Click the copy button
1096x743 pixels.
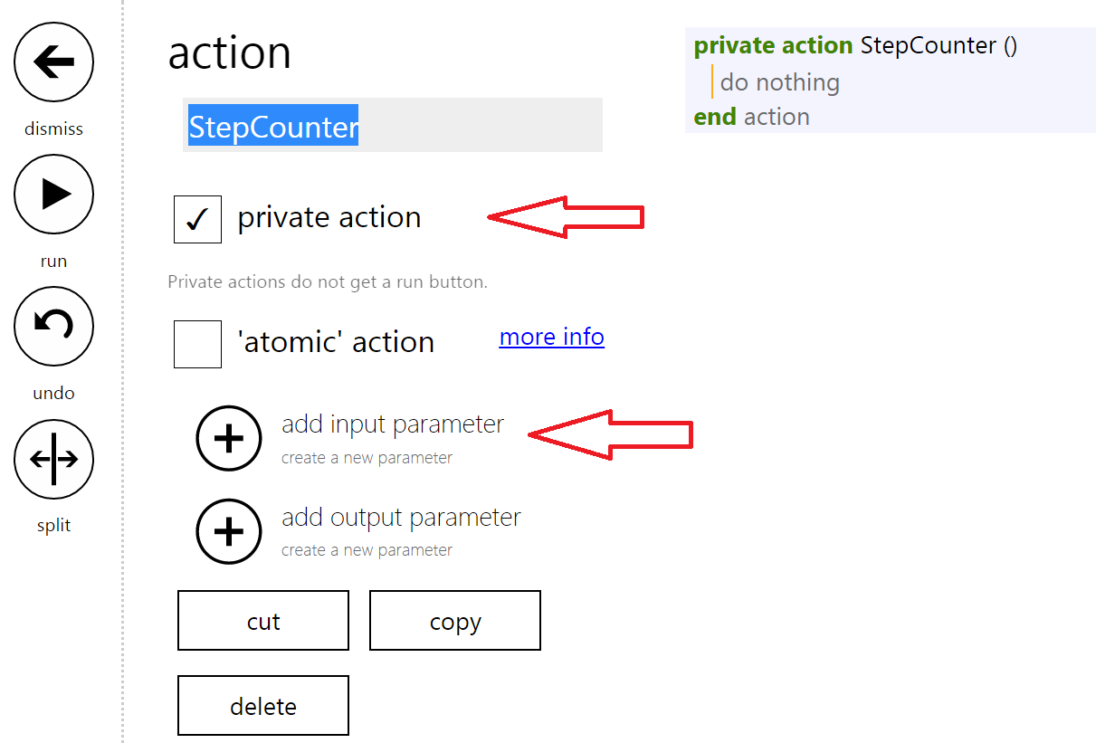tap(455, 621)
